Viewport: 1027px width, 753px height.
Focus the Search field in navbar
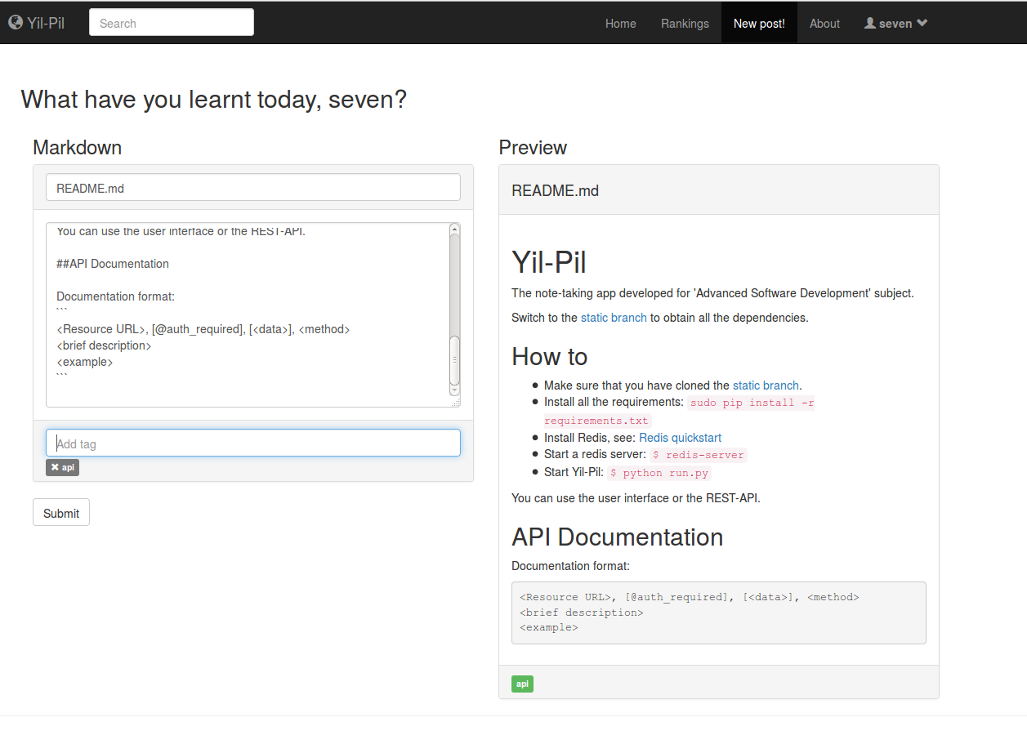[172, 23]
